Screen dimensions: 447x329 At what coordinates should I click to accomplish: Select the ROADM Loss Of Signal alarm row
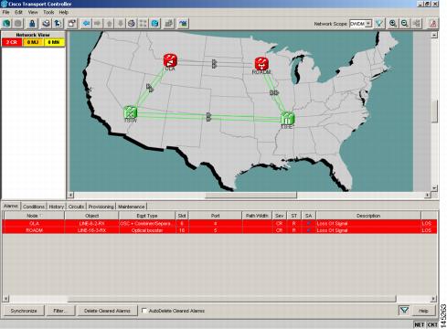(219, 230)
